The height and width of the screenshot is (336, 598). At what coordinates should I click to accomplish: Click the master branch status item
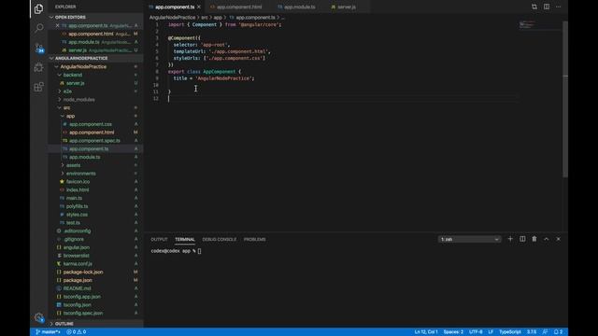48,332
